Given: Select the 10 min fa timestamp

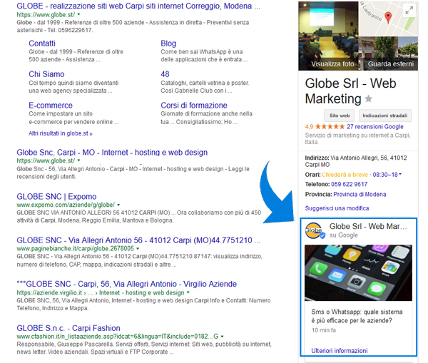Looking at the screenshot, I should pyautogui.click(x=323, y=330).
